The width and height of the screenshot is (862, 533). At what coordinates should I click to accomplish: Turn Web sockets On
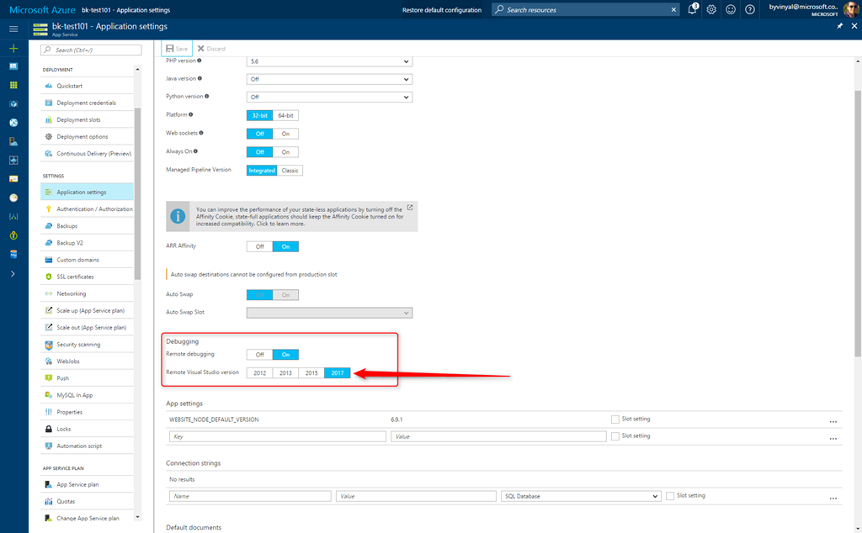(285, 134)
